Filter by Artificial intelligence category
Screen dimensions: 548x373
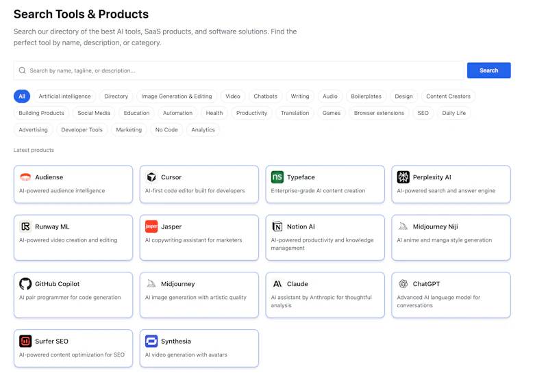(64, 97)
